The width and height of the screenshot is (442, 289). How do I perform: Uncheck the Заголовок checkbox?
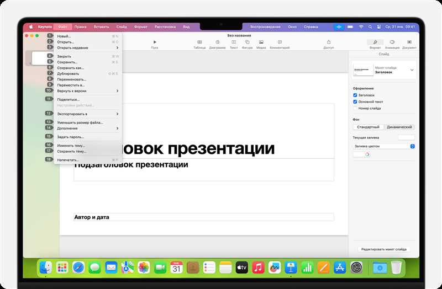[x=355, y=95]
